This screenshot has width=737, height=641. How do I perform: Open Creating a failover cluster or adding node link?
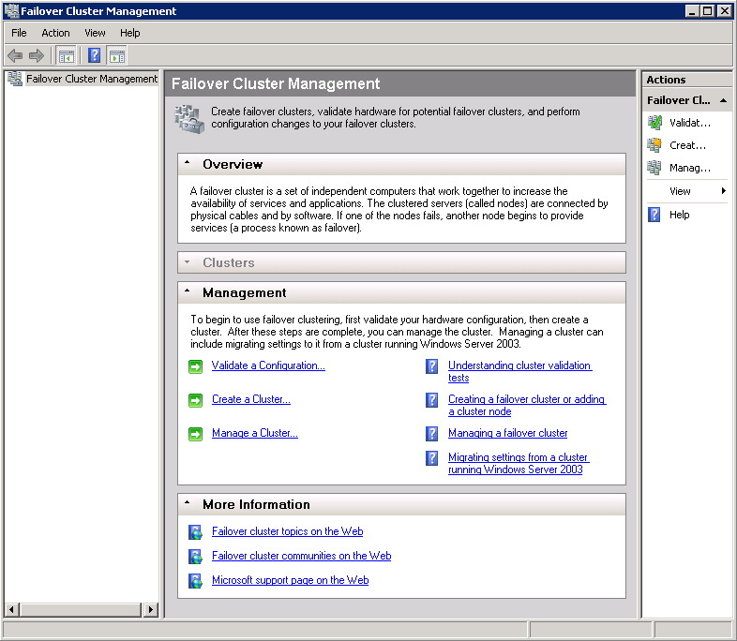527,405
